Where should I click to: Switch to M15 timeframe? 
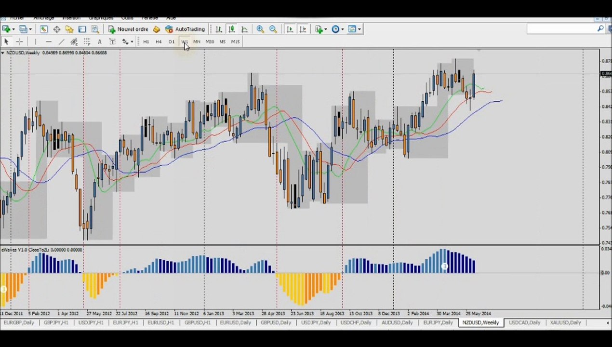tap(235, 42)
